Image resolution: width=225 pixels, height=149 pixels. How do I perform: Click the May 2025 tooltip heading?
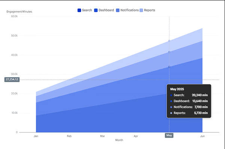177,89
